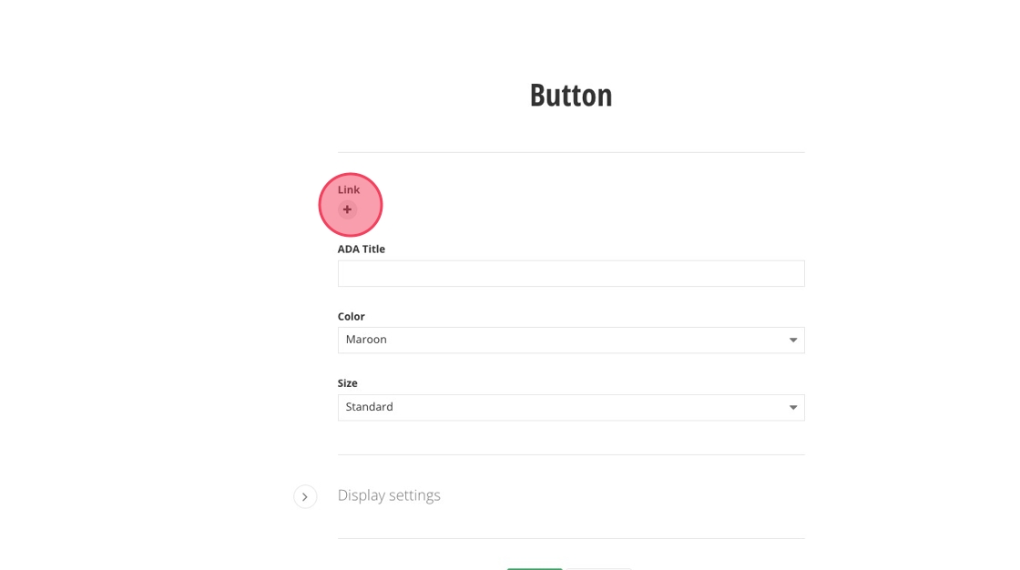Click the divider line below the Button heading

[x=571, y=152]
